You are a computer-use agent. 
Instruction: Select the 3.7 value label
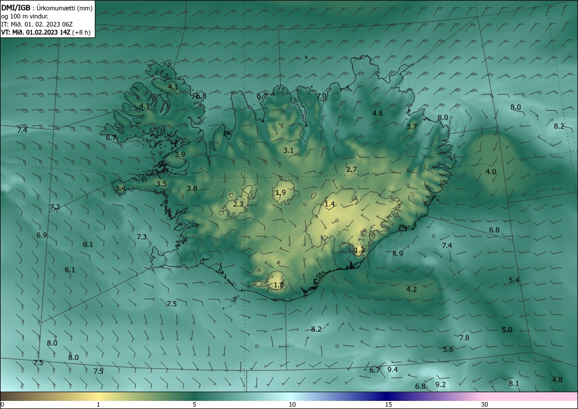coord(412,126)
